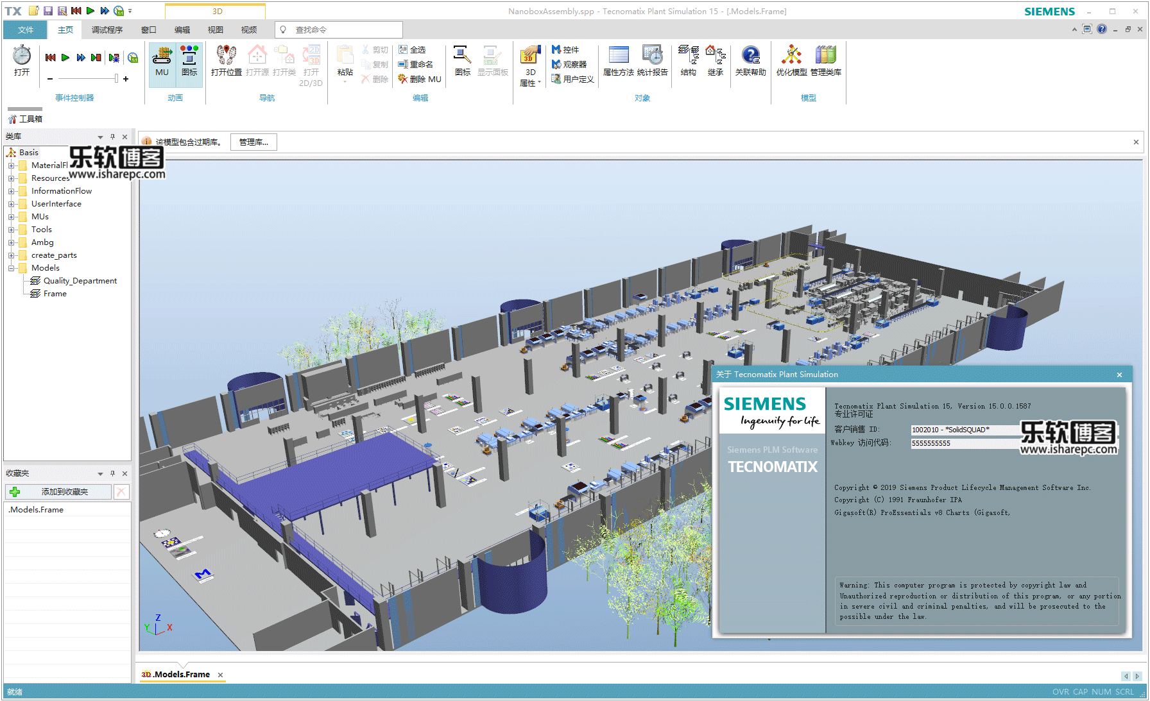Close the expired library notification bar
This screenshot has height=701, width=1150.
click(x=1136, y=142)
